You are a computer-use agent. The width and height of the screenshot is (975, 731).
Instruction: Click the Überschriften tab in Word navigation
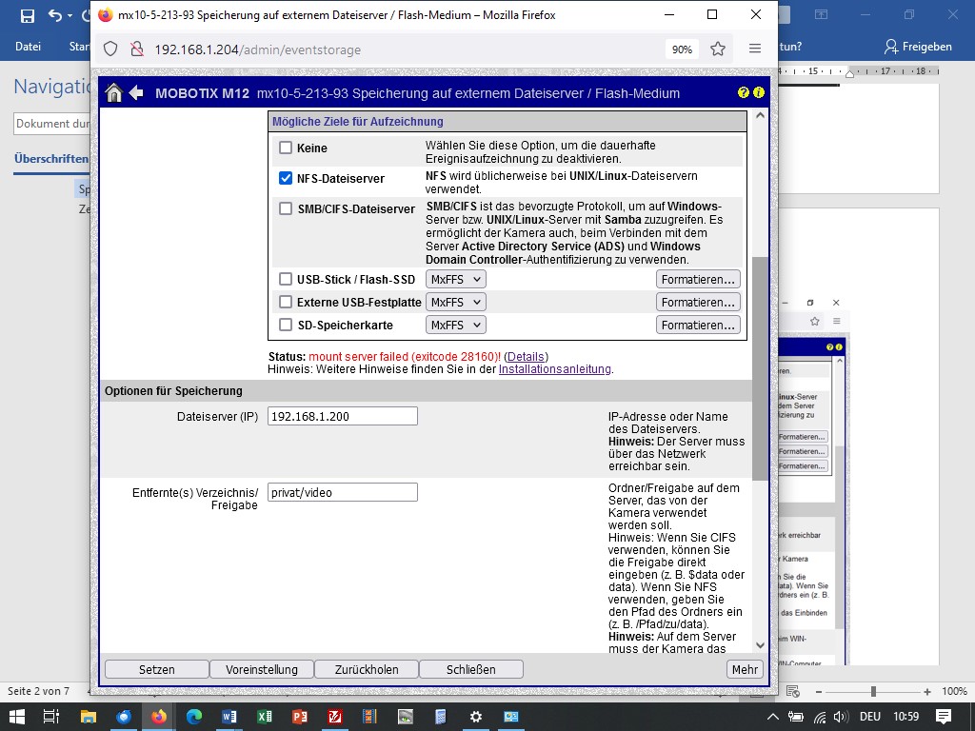[51, 159]
